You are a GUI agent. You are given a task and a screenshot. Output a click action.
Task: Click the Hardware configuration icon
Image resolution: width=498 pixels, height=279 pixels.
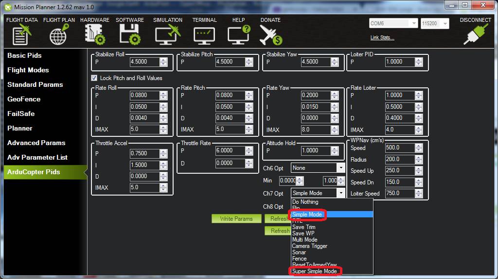click(x=94, y=35)
